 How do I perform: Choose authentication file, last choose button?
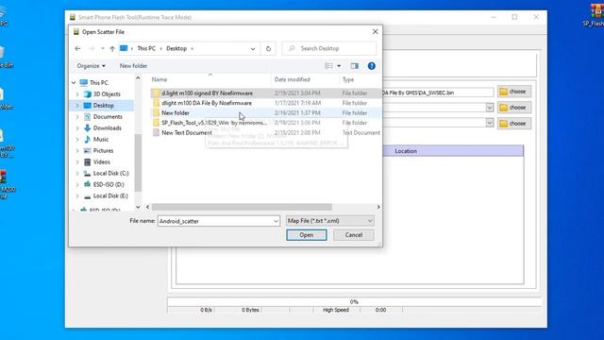[x=513, y=124]
